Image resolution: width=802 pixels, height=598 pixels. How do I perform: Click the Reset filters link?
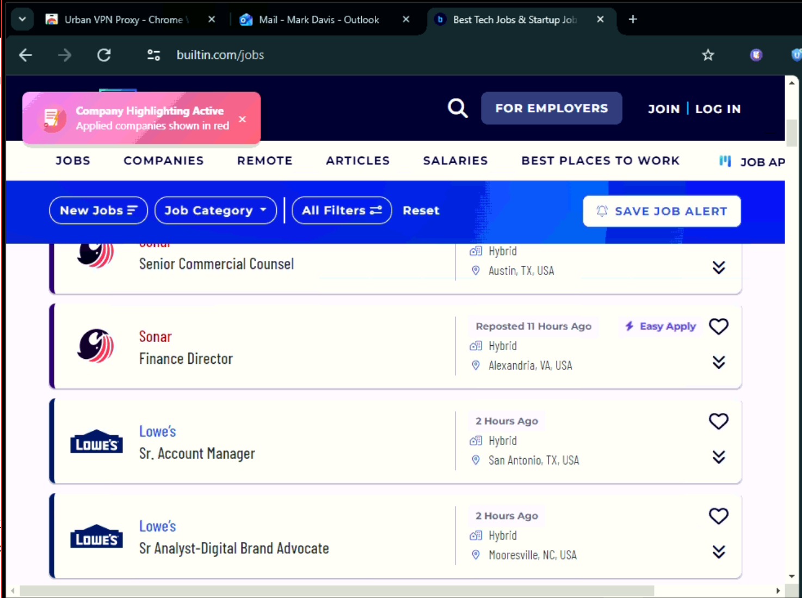point(421,210)
